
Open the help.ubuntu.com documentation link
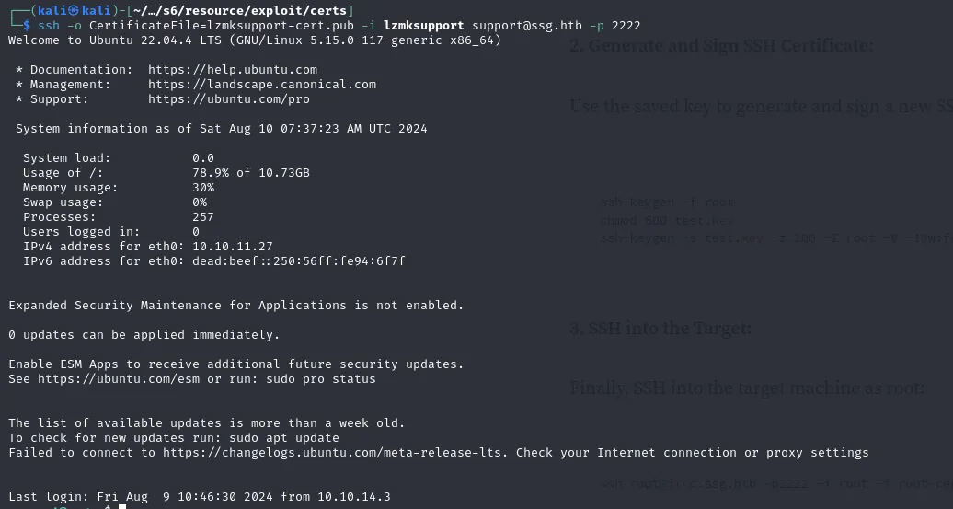tap(232, 70)
